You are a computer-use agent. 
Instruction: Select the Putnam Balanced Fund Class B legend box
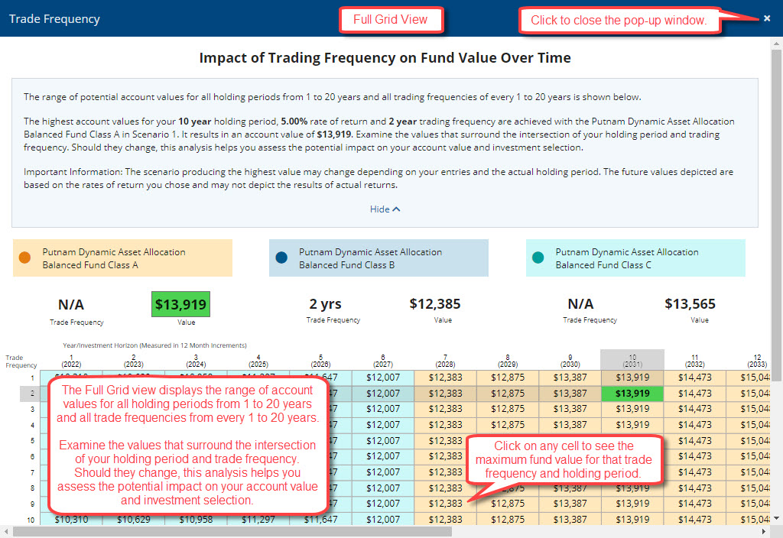379,258
